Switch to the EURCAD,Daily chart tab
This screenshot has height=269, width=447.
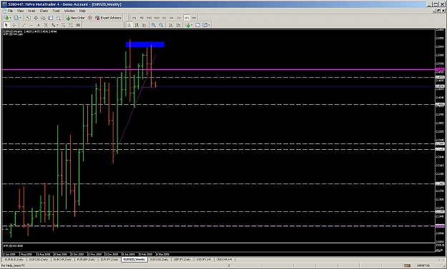click(38, 260)
